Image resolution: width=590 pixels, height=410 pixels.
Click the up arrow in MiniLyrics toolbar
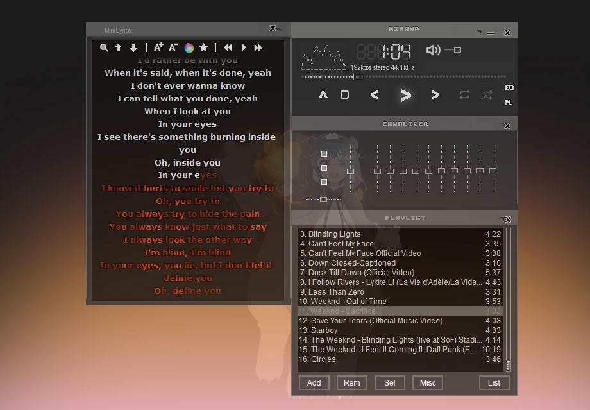pyautogui.click(x=119, y=47)
